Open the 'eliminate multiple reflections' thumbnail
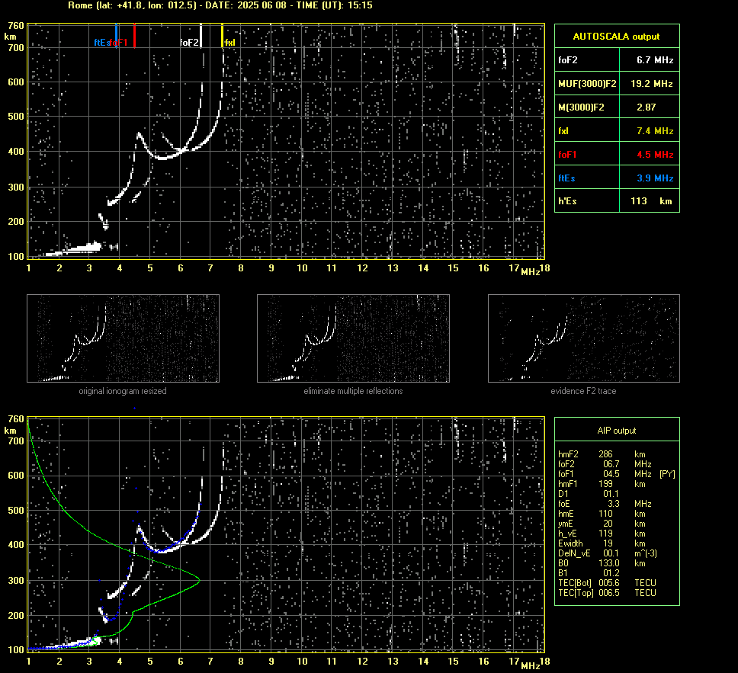The height and width of the screenshot is (673, 738). pos(353,338)
